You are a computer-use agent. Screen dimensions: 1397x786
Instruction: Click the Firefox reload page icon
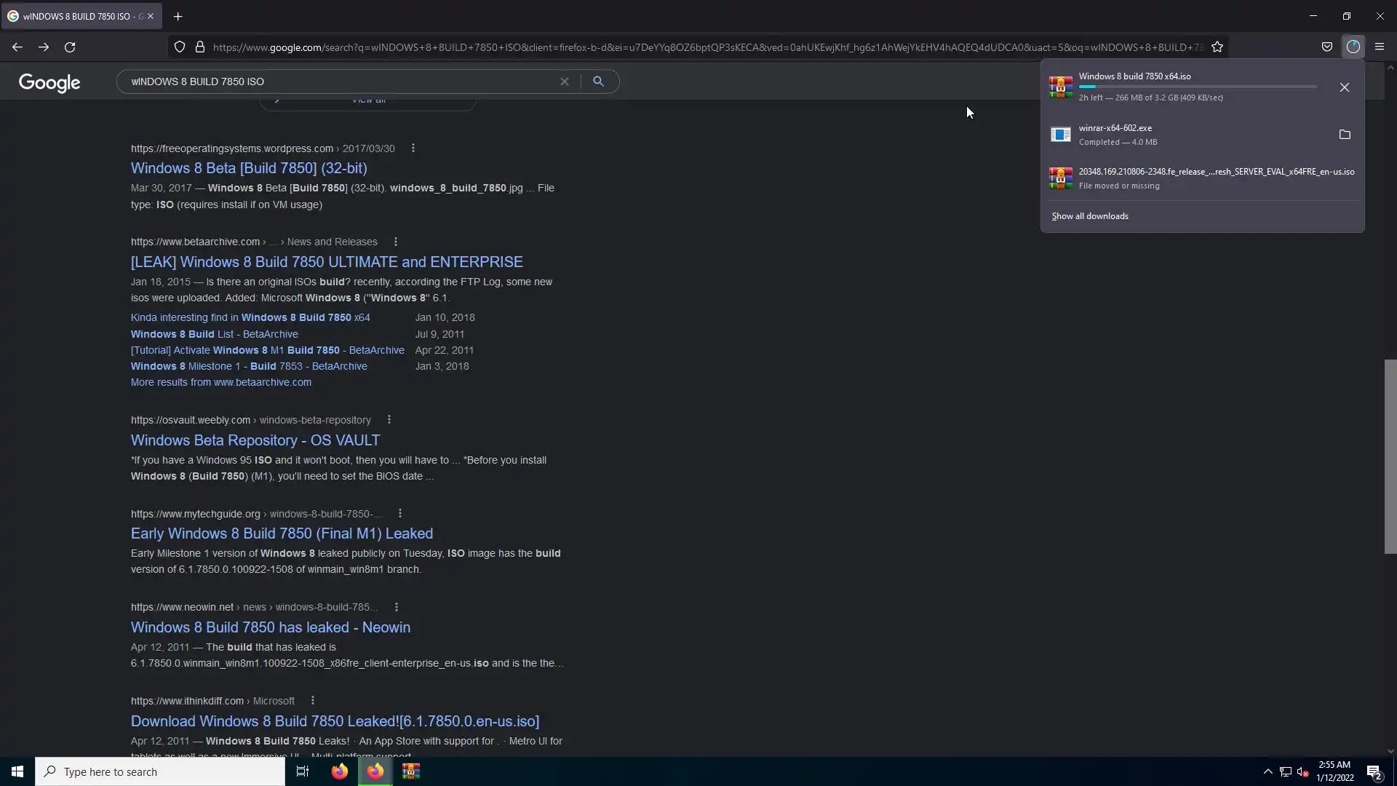70,47
